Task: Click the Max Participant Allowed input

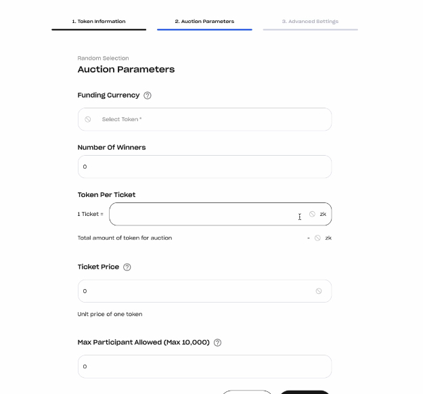Action: click(204, 366)
